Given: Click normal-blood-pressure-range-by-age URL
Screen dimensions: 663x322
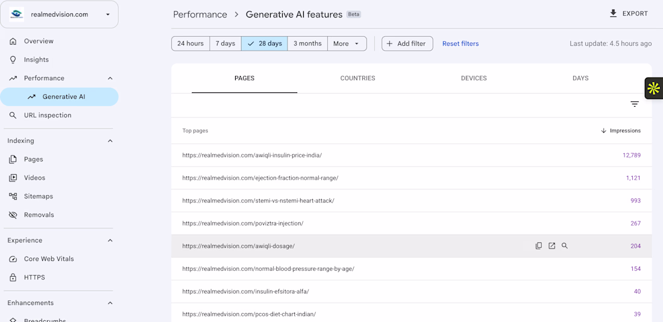Looking at the screenshot, I should pos(268,269).
